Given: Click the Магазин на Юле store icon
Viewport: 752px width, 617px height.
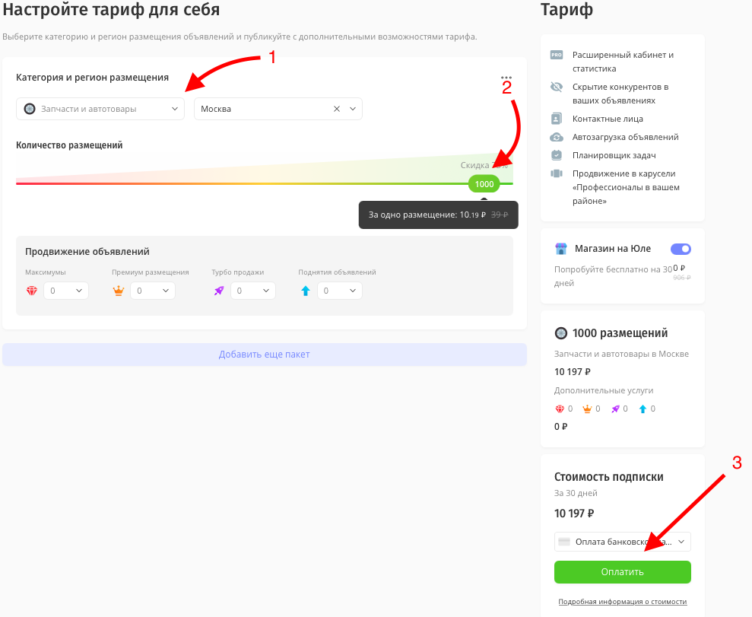Looking at the screenshot, I should (x=561, y=249).
